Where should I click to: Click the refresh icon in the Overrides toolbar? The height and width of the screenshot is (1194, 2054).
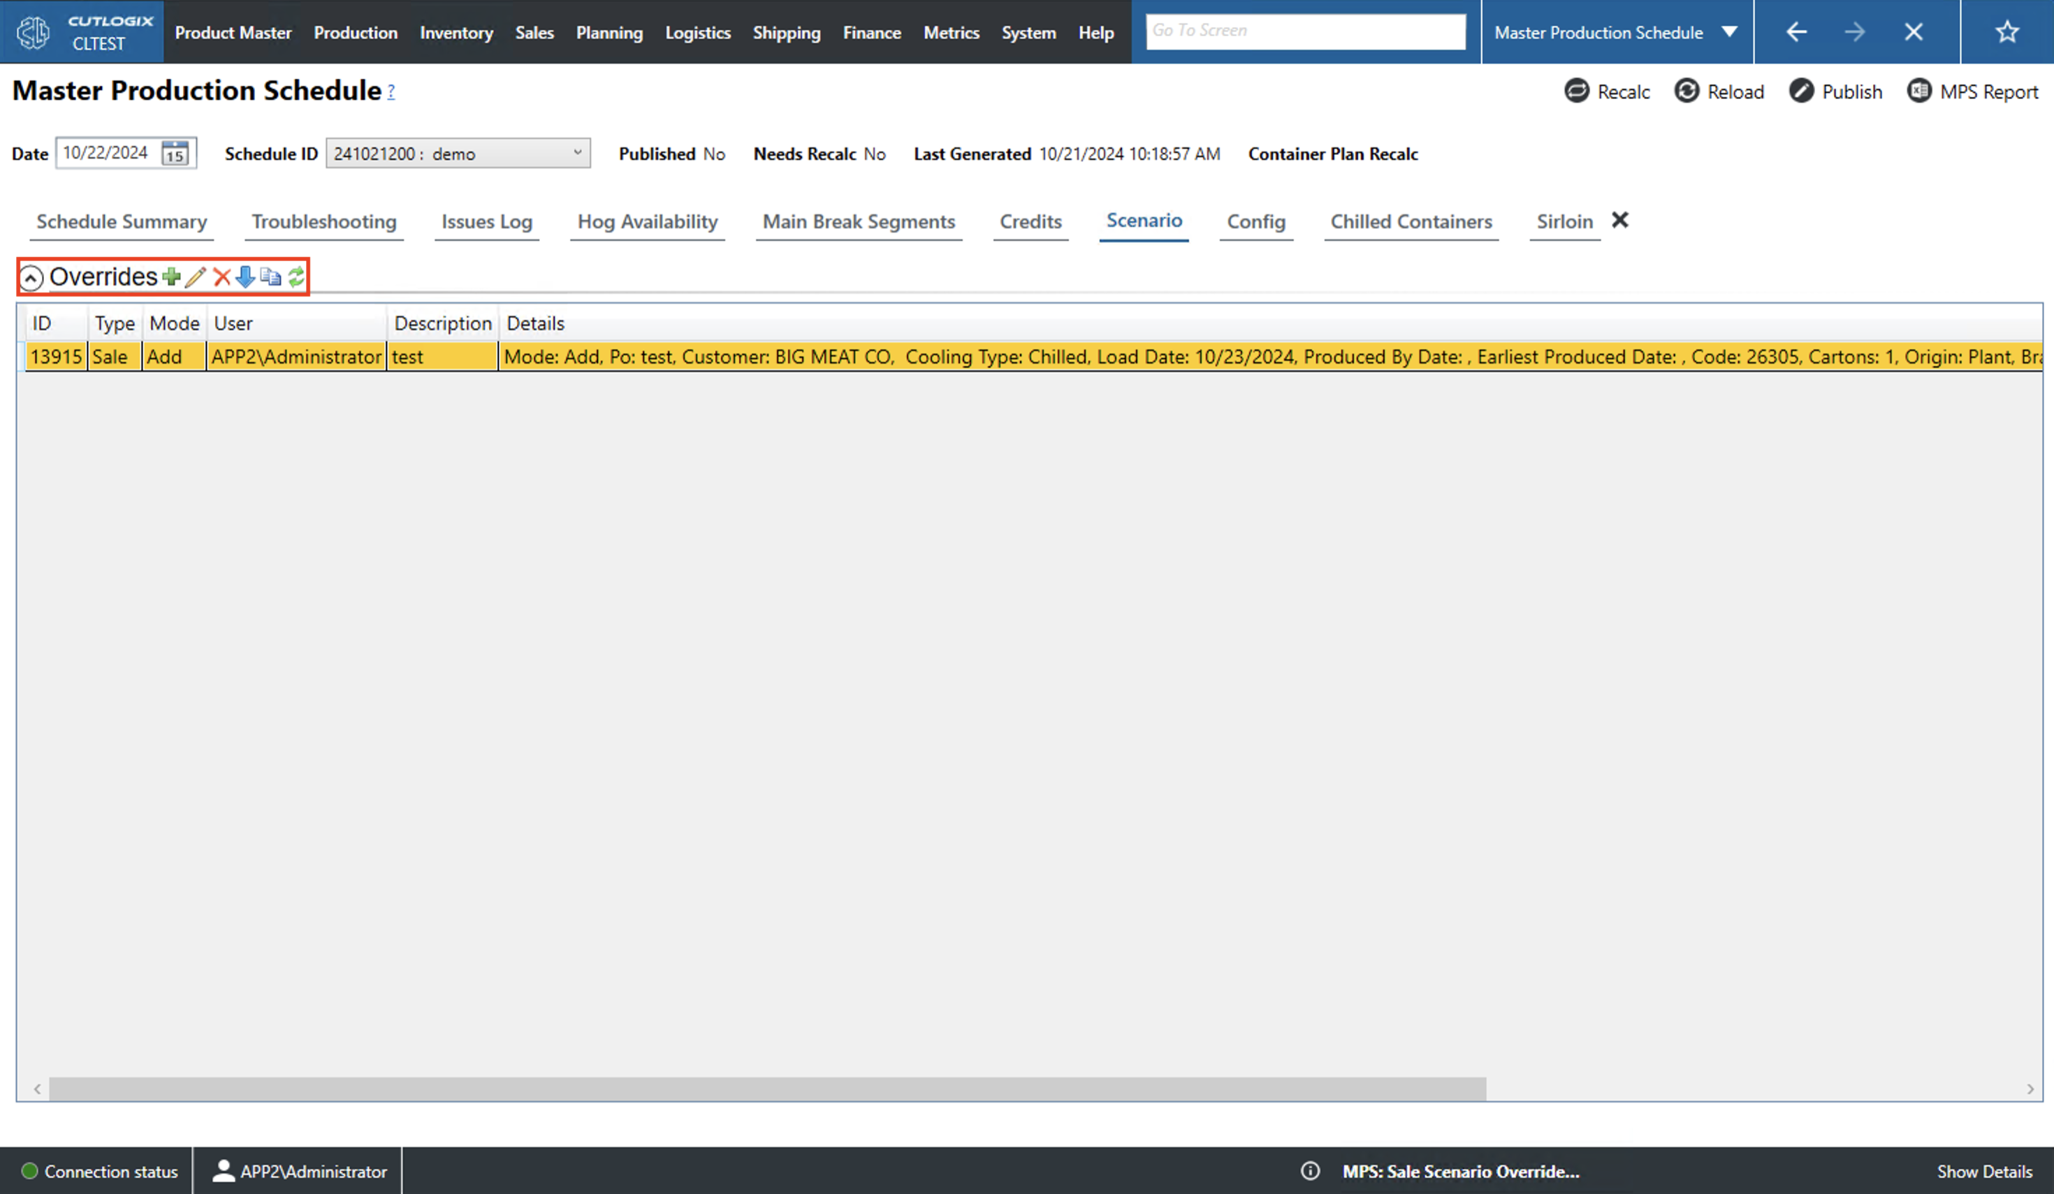point(296,277)
